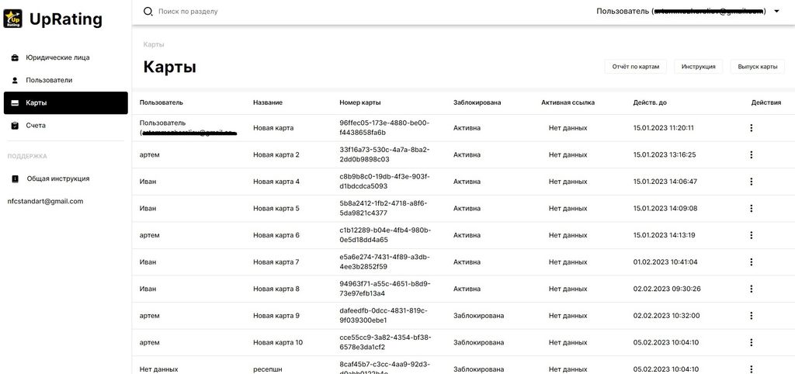
Task: Click Пользователь column header
Action: [161, 102]
